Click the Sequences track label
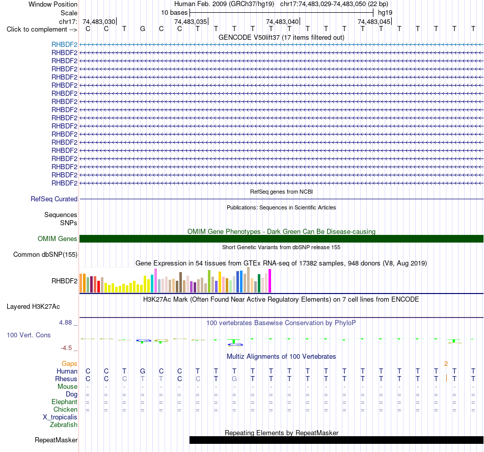 61,215
